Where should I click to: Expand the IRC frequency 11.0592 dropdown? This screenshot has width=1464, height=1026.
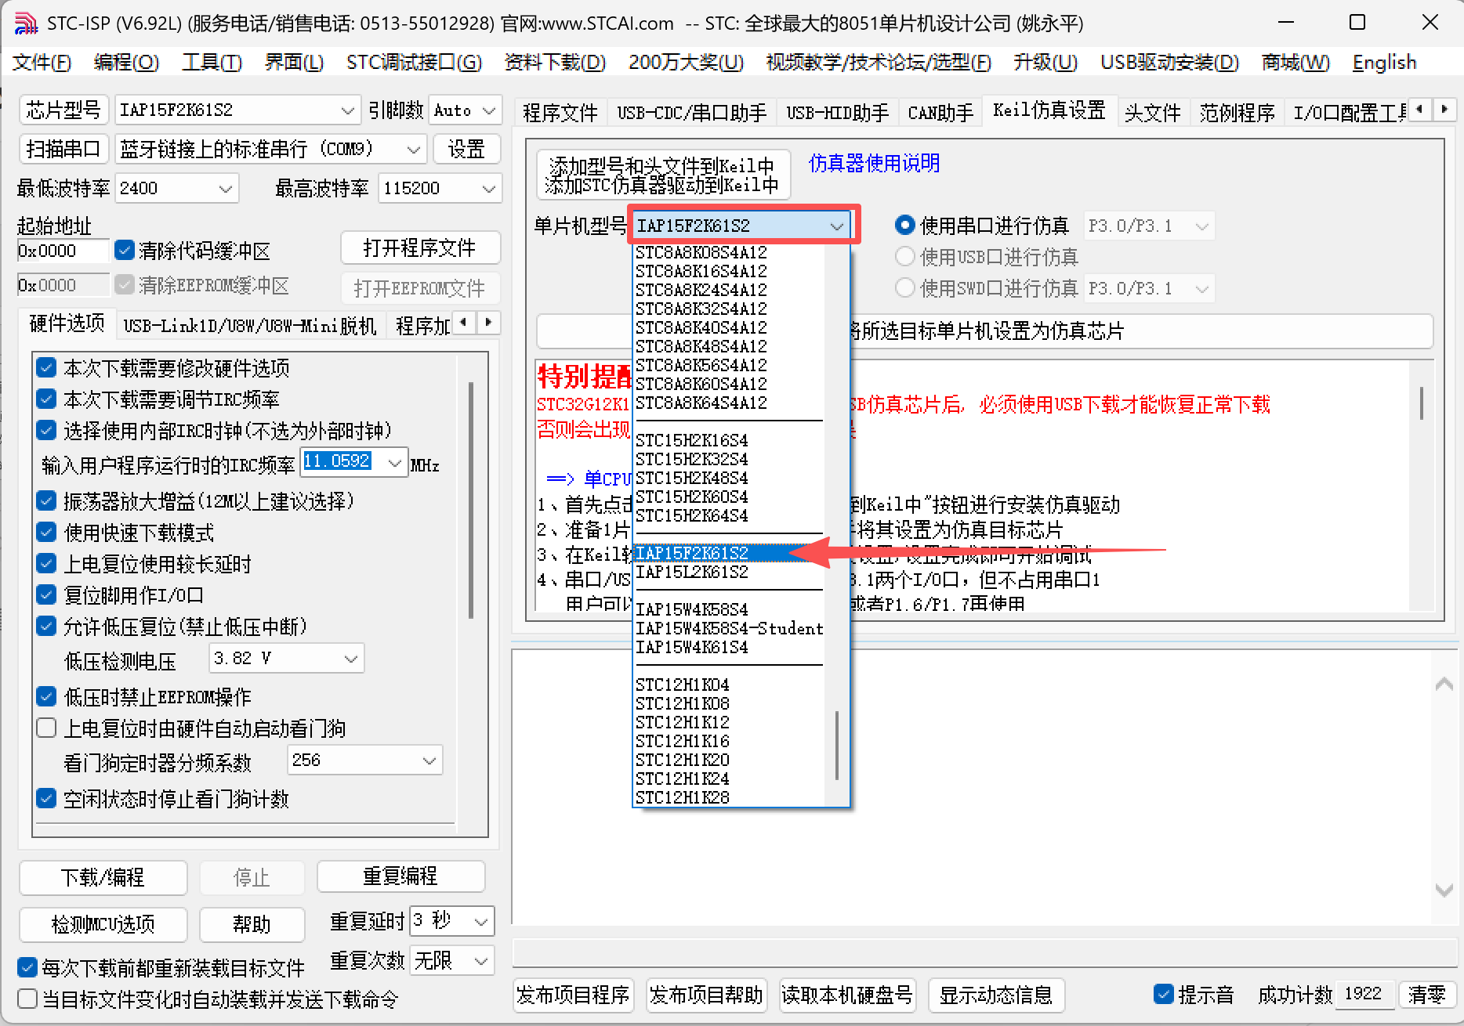point(395,463)
